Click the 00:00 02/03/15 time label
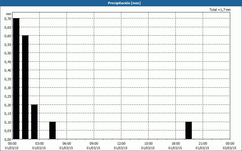Viewport: 242px width, 151px height. click(230, 146)
